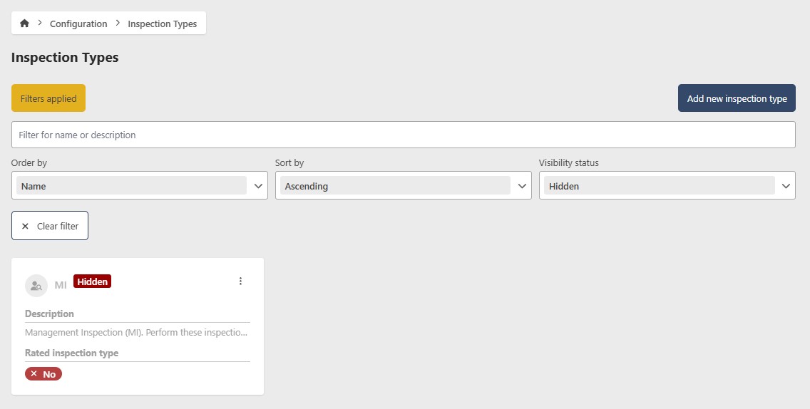Click the Sort by label
This screenshot has width=810, height=409.
(289, 162)
